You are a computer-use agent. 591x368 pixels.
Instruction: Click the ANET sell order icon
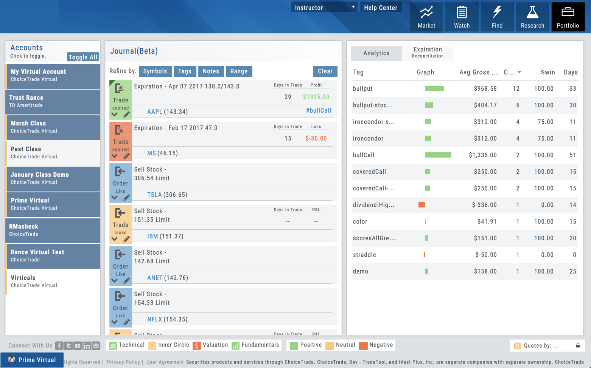coord(120,255)
